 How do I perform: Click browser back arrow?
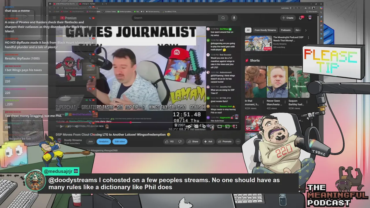[x=50, y=8]
